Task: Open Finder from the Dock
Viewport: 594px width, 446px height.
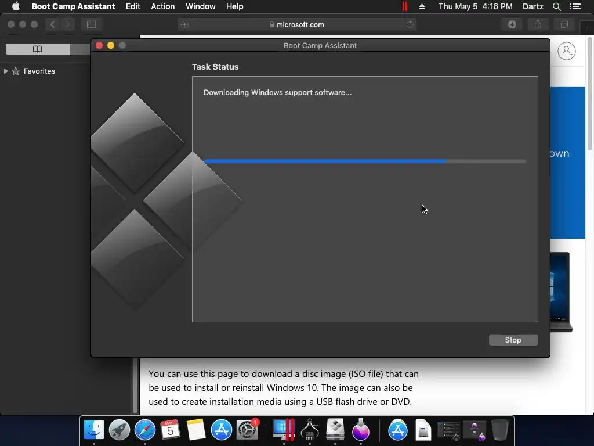Action: click(x=93, y=430)
